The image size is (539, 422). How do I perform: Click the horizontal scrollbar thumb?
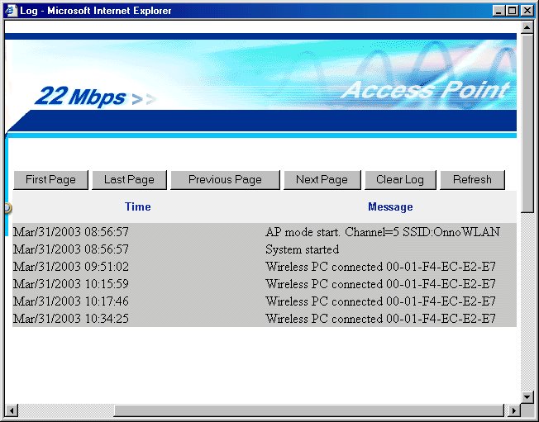coord(309,410)
